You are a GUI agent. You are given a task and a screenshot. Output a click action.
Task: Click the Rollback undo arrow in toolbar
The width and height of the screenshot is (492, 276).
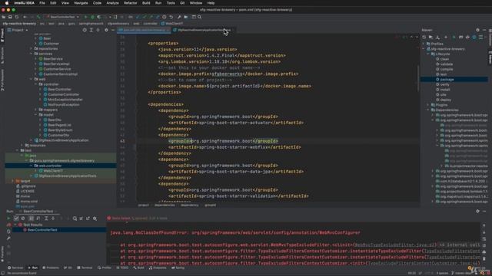tap(171, 17)
